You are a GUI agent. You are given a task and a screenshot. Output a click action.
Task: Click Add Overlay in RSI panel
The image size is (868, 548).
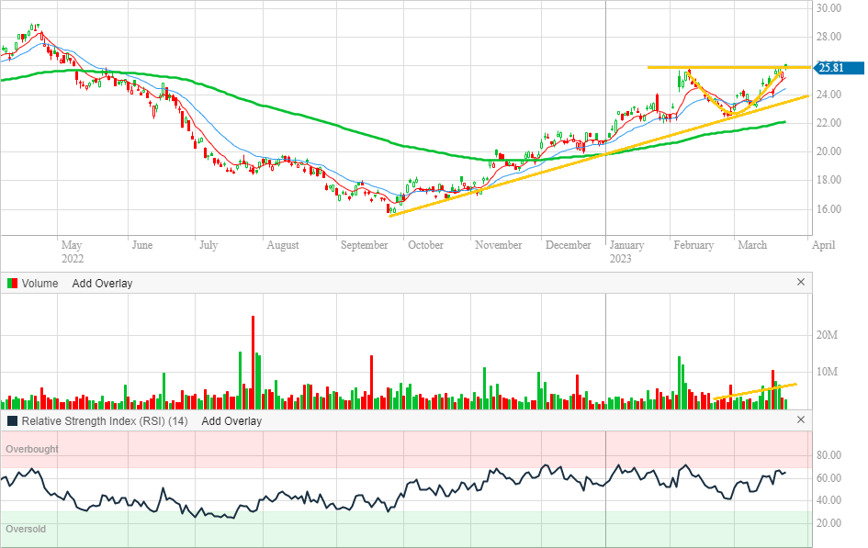231,420
